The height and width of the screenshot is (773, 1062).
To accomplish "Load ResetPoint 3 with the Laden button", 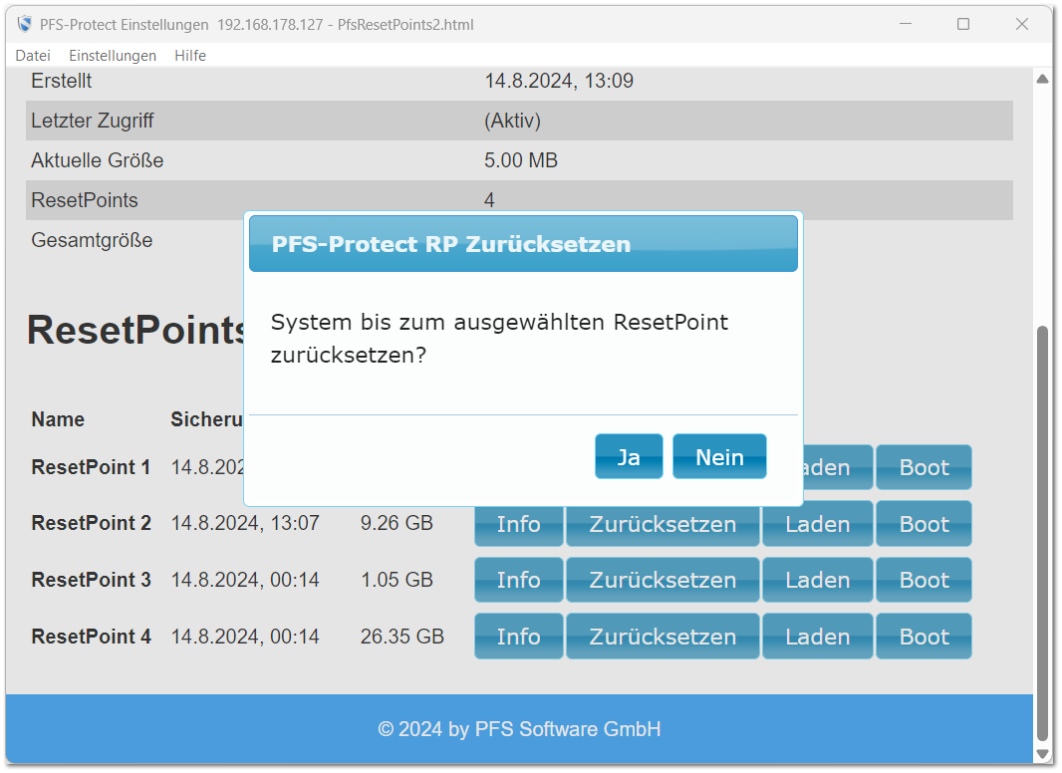I will click(817, 580).
